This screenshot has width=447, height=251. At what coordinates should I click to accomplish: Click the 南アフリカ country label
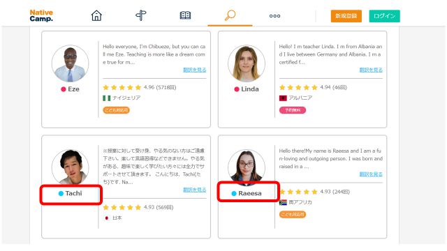click(300, 202)
